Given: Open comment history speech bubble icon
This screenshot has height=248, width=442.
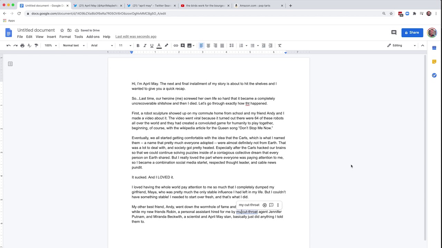Looking at the screenshot, I should pyautogui.click(x=394, y=32).
